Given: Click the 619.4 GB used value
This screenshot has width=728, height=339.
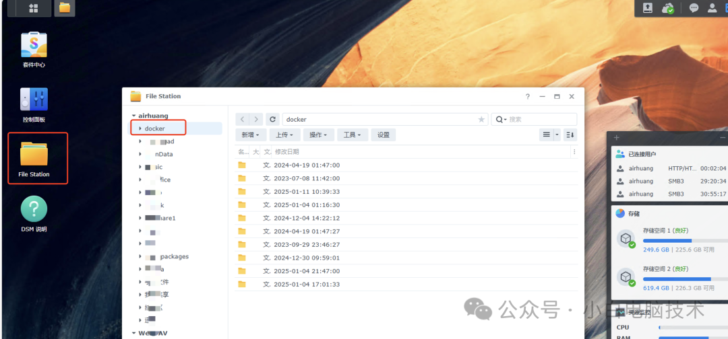Looking at the screenshot, I should (x=656, y=288).
